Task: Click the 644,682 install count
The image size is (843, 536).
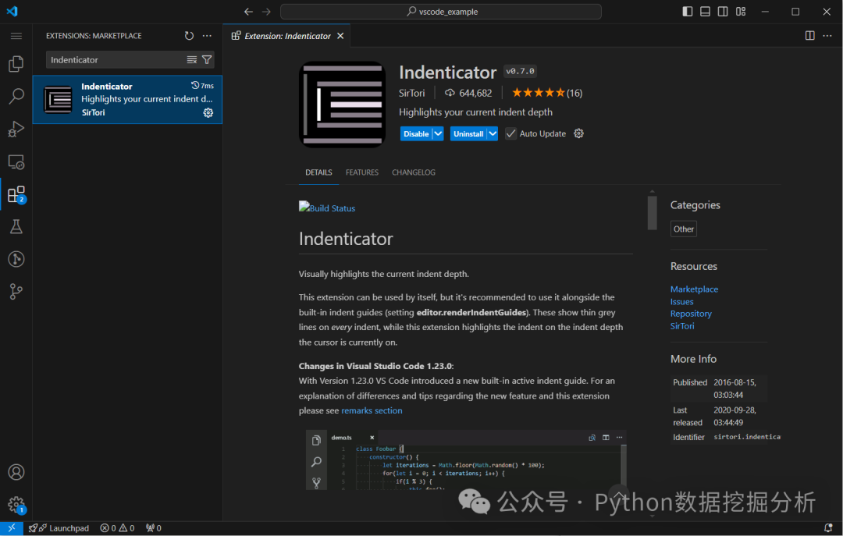Action: click(468, 93)
